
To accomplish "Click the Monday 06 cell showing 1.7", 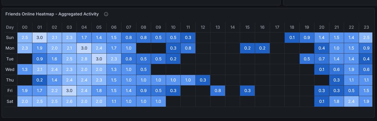I will tap(114, 48).
